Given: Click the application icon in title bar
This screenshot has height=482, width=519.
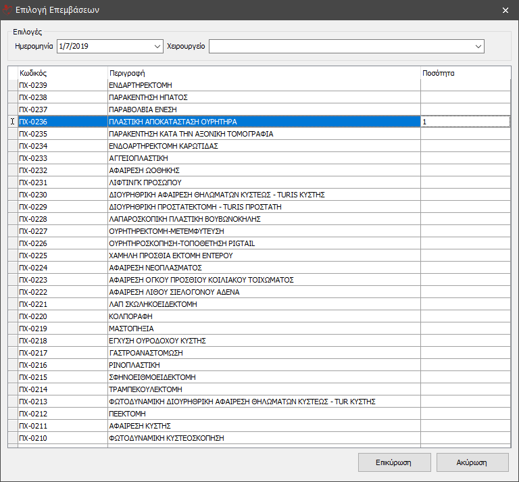Looking at the screenshot, I should click(x=7, y=9).
